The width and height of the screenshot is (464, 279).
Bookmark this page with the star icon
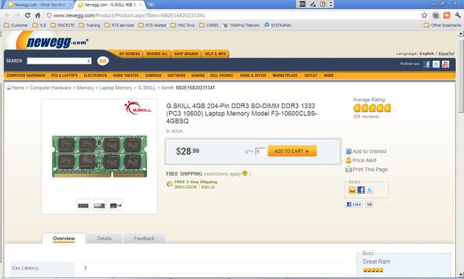(424, 15)
